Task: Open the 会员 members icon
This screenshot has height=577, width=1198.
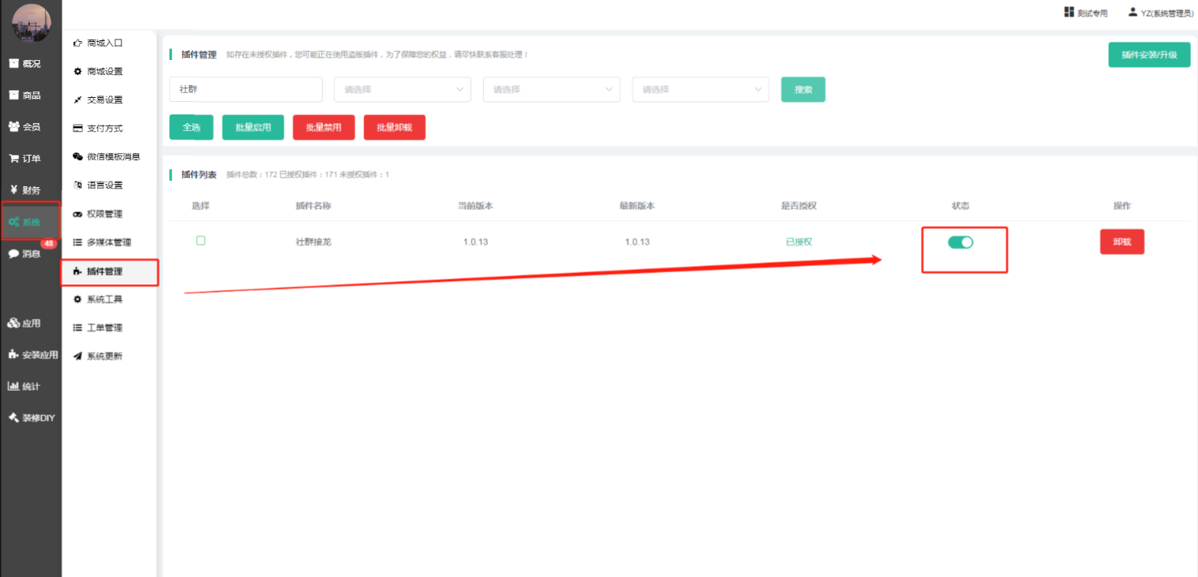Action: (x=13, y=126)
